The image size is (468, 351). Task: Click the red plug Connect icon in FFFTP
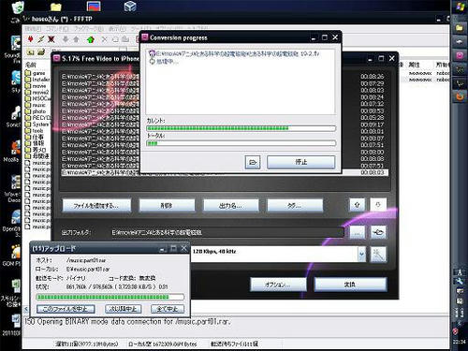pos(31,39)
